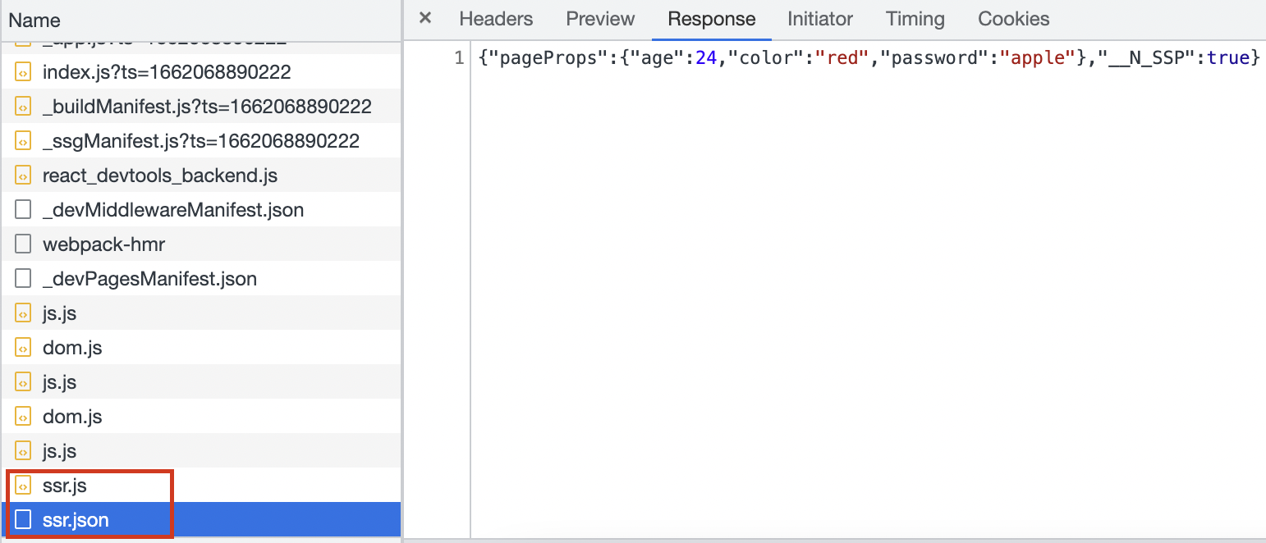Show the Timing tab
This screenshot has width=1266, height=543.
pyautogui.click(x=915, y=19)
